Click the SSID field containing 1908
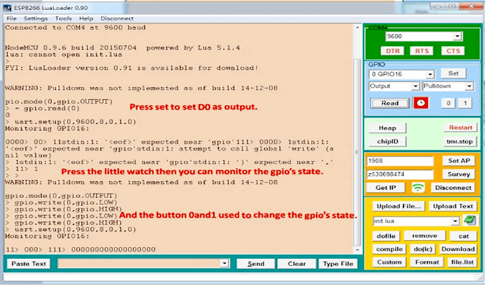The width and height of the screenshot is (485, 286). [399, 161]
